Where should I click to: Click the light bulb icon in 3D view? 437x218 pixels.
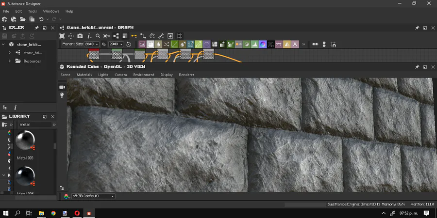point(62,95)
